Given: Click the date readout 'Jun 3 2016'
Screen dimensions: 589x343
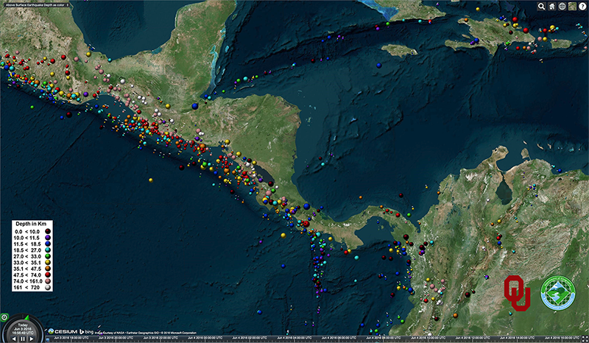Looking at the screenshot, I should [23, 329].
